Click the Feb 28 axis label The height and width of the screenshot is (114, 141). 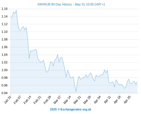[47, 100]
